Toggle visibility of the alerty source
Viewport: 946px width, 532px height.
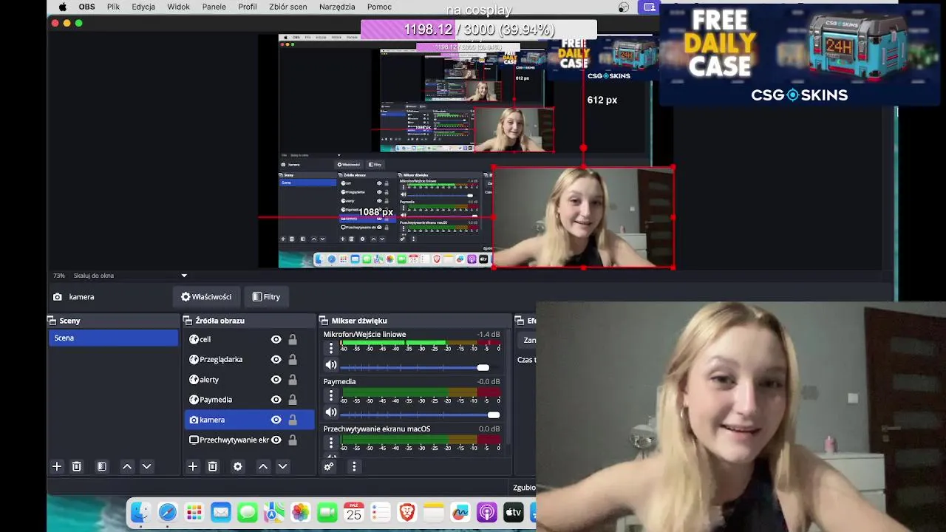(276, 379)
